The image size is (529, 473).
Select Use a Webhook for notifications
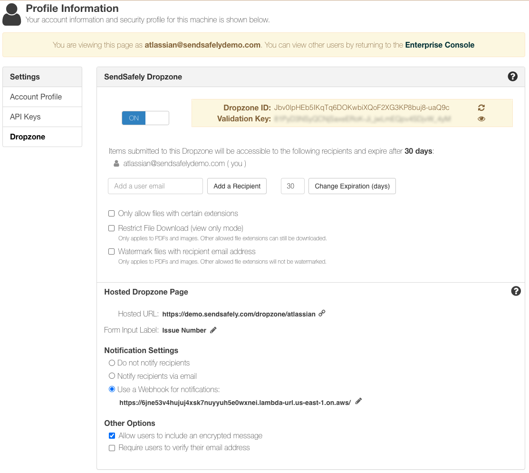[x=112, y=389]
